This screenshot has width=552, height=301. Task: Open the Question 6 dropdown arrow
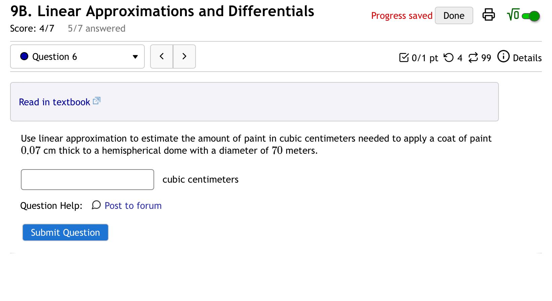point(135,57)
